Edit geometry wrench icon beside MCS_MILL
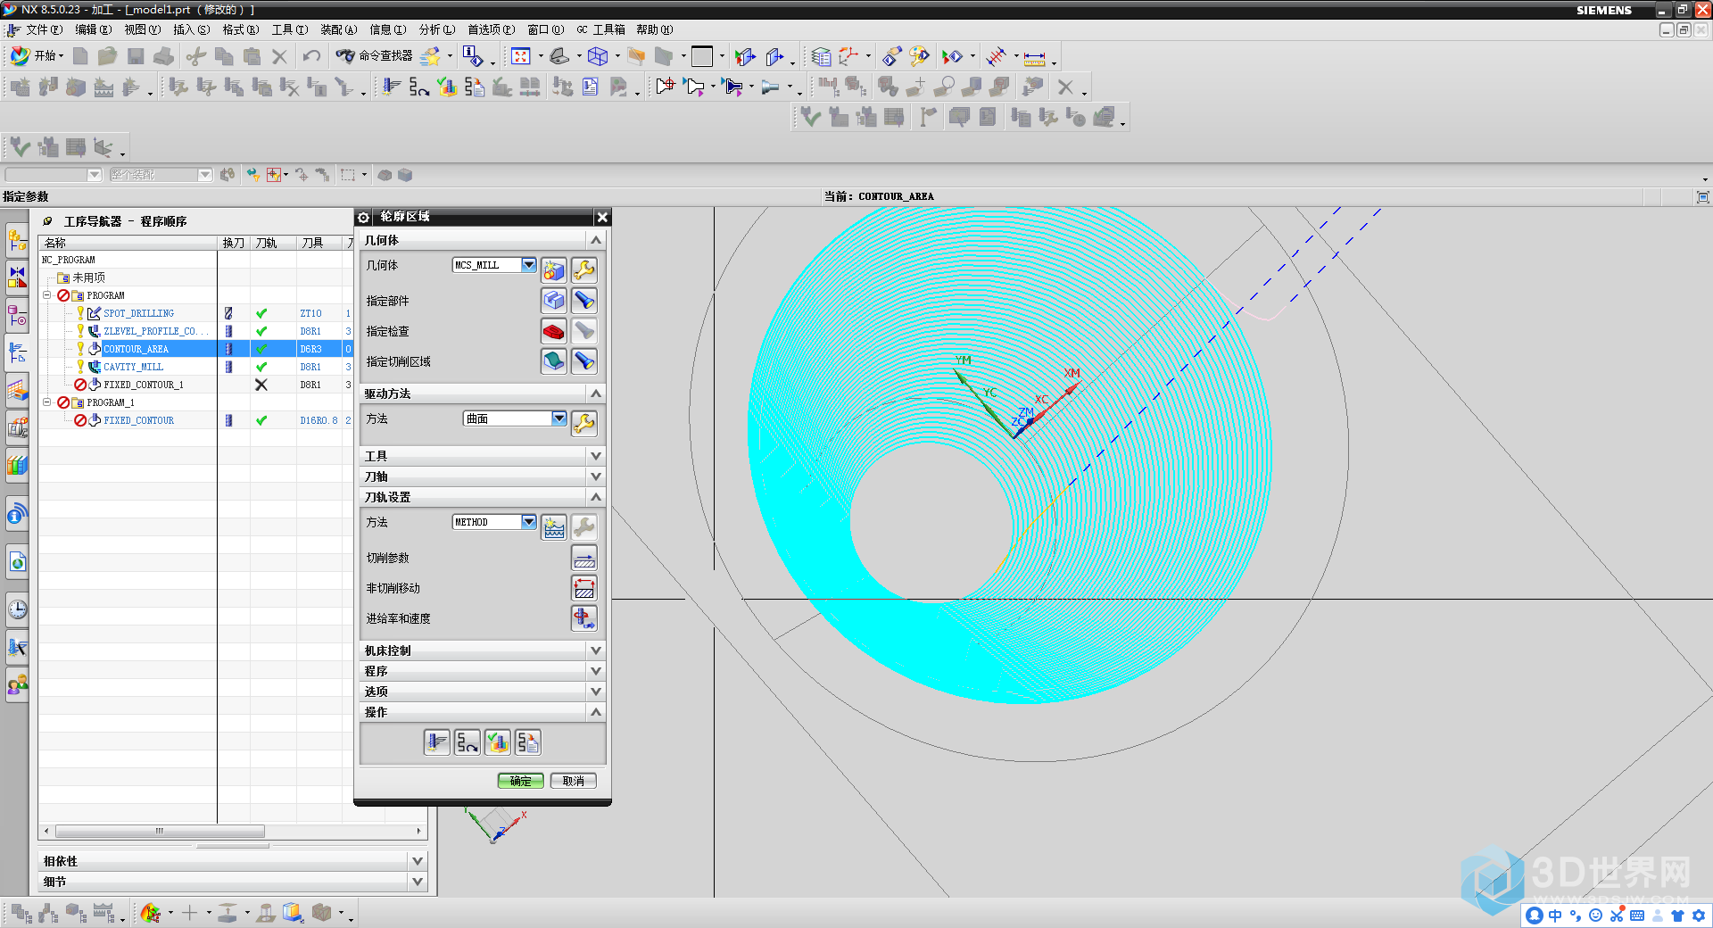The height and width of the screenshot is (928, 1713). [584, 269]
